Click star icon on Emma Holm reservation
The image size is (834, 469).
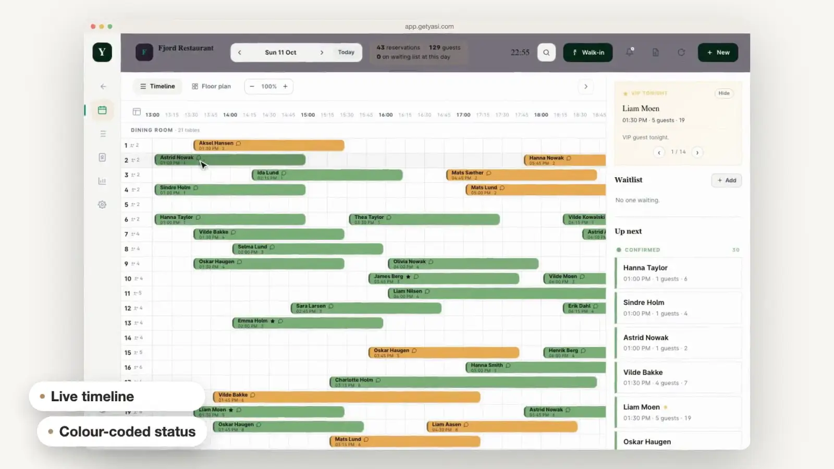coord(273,321)
